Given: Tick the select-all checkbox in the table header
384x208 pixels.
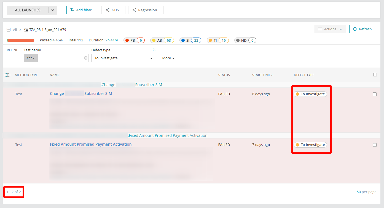Looking at the screenshot, I should pyautogui.click(x=375, y=74).
